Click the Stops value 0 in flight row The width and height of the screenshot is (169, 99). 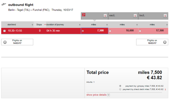(40, 31)
